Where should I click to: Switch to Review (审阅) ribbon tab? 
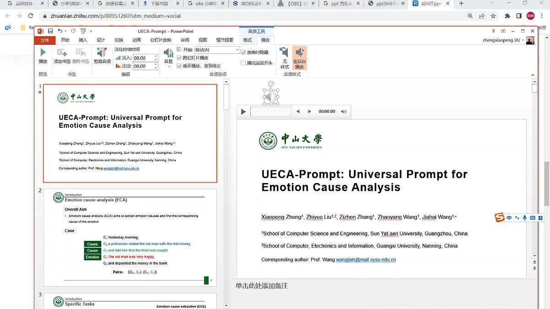(185, 40)
